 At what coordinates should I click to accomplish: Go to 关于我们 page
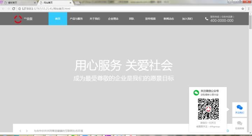pos(94,19)
